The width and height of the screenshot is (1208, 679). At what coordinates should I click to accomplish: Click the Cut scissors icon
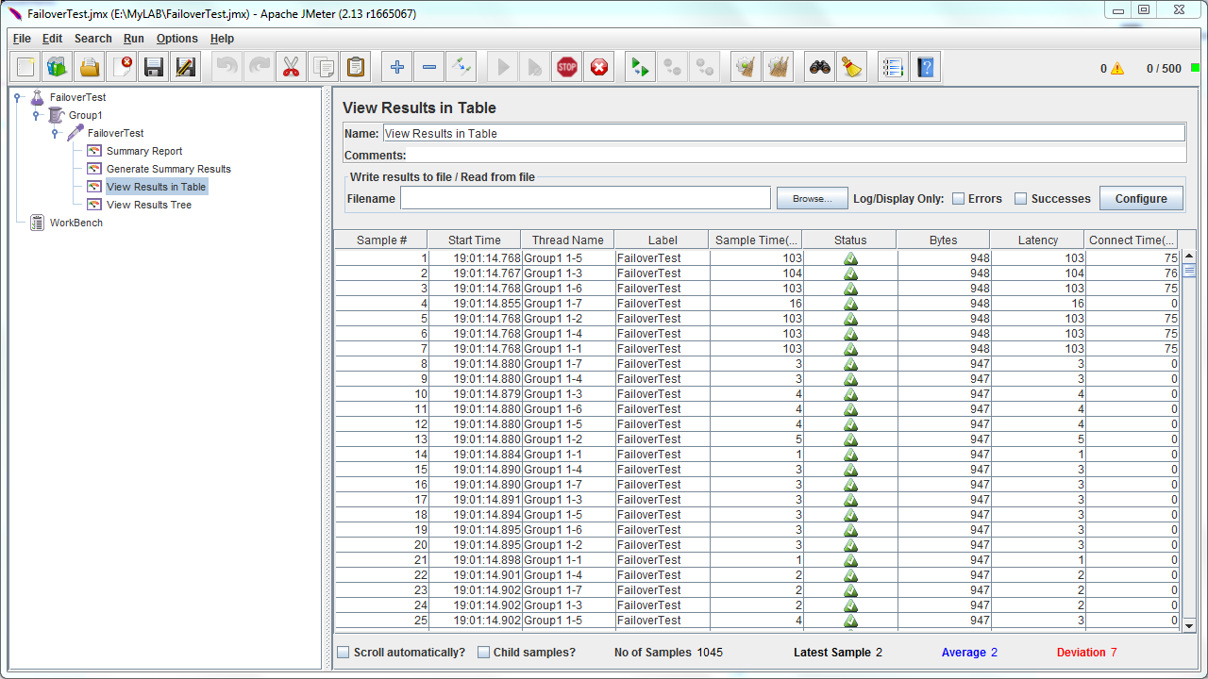[x=291, y=67]
